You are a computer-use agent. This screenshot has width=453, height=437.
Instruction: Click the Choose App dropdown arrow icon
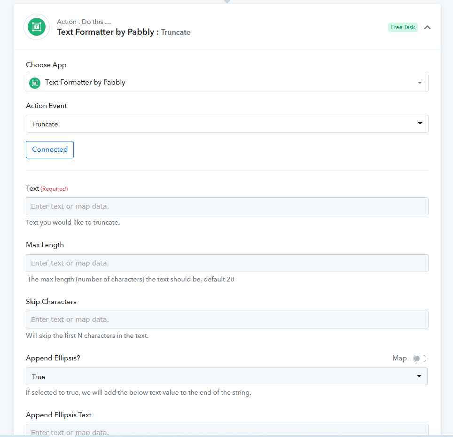420,83
